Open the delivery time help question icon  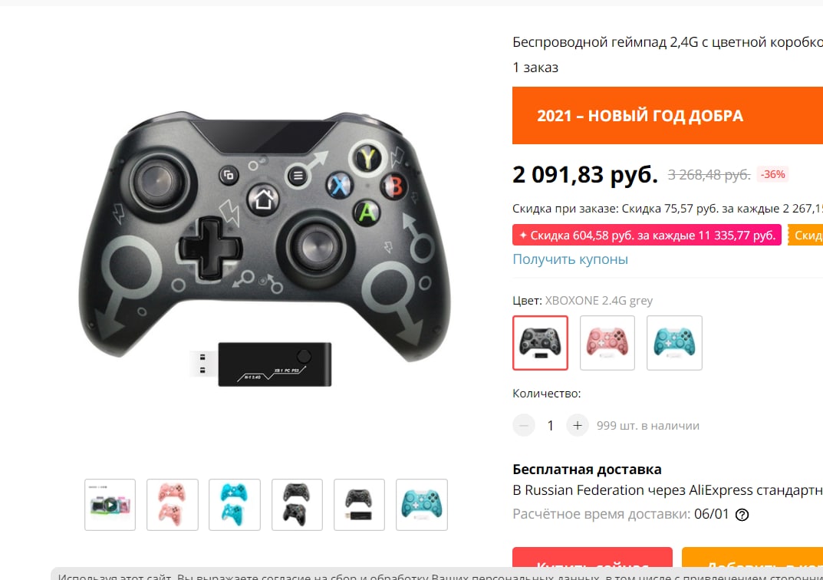pos(742,515)
